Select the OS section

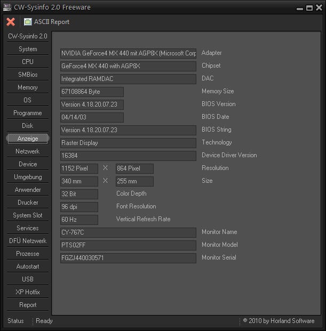point(28,100)
